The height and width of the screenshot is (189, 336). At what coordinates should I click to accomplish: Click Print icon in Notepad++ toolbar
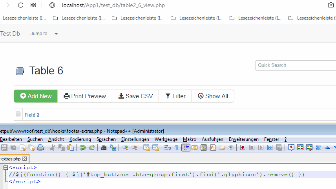click(40, 148)
